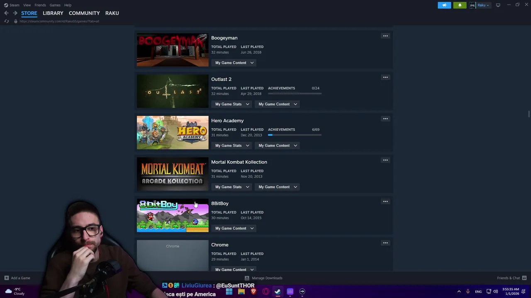
Task: Click the 8BitBoy game thumbnail
Action: pyautogui.click(x=173, y=215)
